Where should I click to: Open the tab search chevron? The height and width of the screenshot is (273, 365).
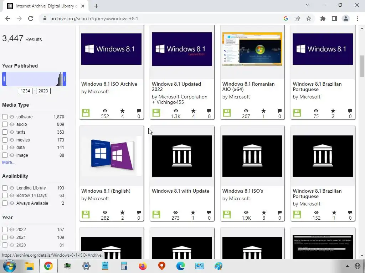coord(308,5)
